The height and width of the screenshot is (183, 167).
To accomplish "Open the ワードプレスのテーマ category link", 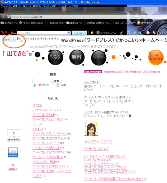I will pos(46,143).
